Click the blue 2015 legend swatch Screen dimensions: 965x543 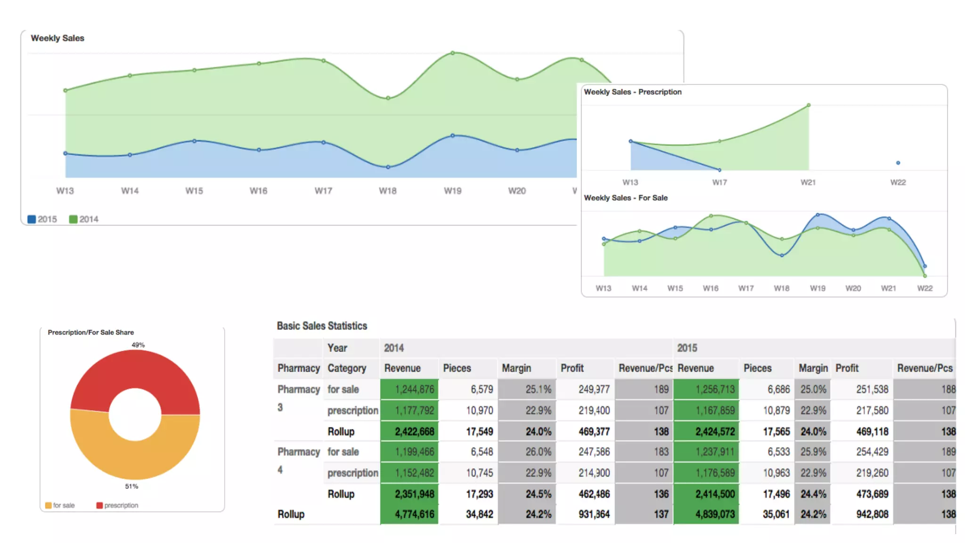[32, 219]
